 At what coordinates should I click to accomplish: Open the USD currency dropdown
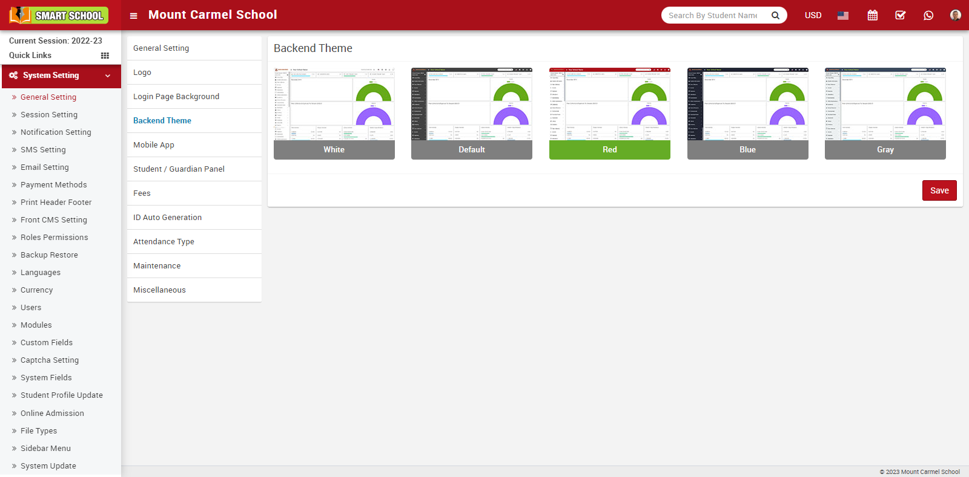[x=813, y=15]
